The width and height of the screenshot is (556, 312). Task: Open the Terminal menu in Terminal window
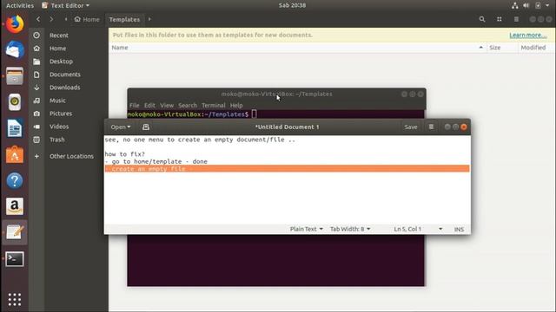click(214, 106)
